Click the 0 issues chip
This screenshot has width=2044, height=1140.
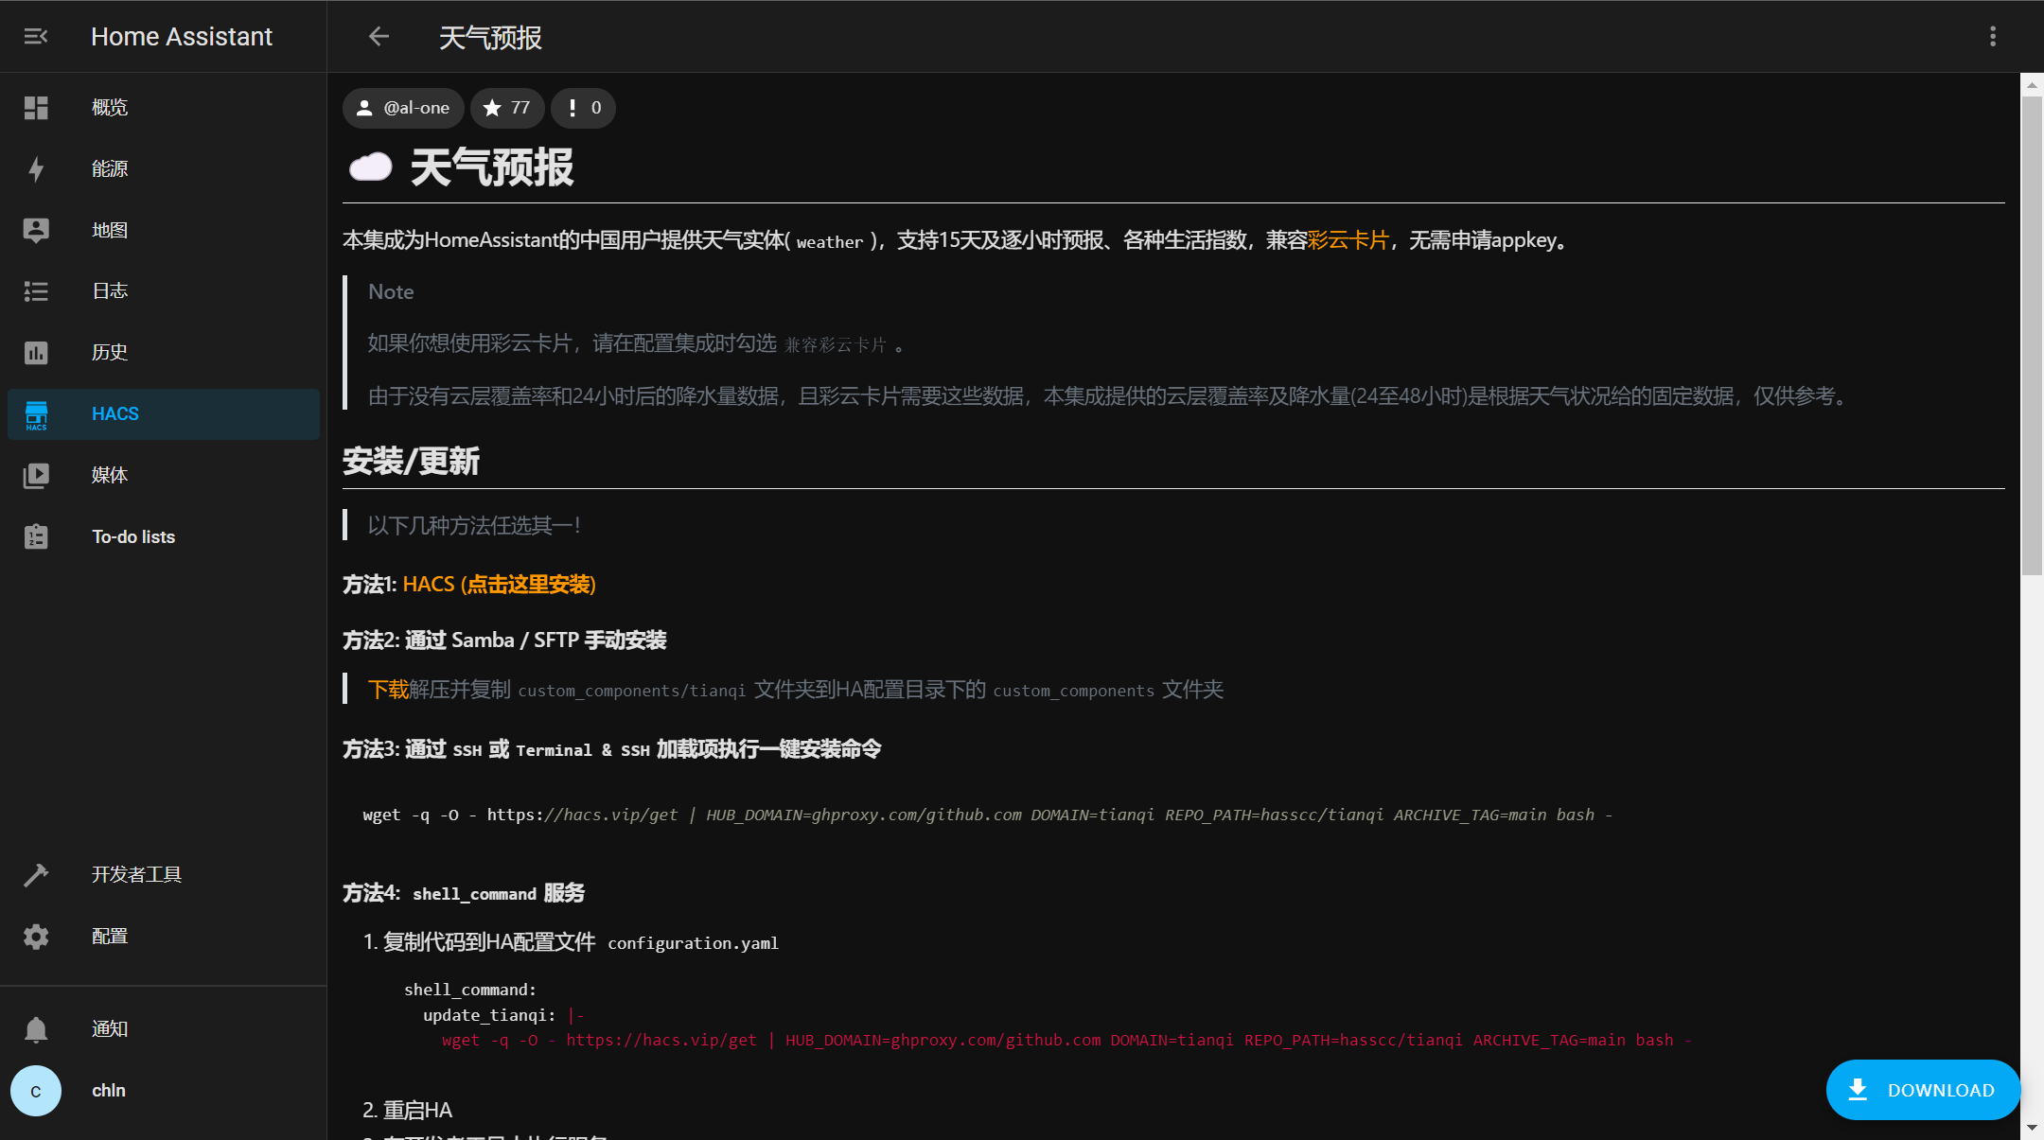click(x=583, y=108)
